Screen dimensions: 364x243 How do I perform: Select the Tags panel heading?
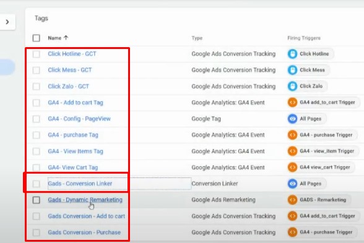click(x=41, y=18)
